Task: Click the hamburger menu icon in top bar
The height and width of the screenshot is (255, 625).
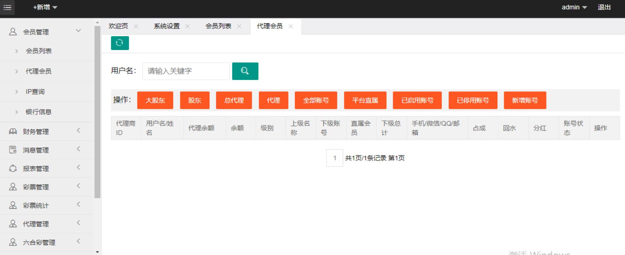Action: (x=7, y=7)
